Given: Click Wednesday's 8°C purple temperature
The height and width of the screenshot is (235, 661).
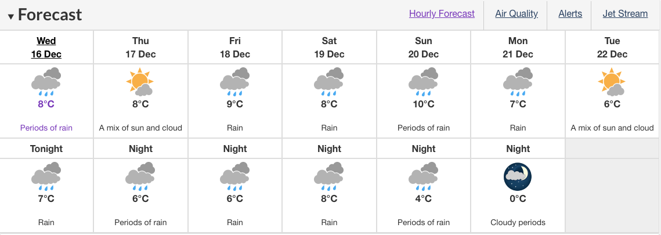Looking at the screenshot, I should [46, 104].
